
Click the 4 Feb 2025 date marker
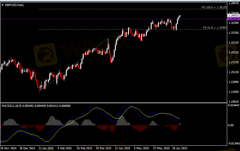click(65, 148)
